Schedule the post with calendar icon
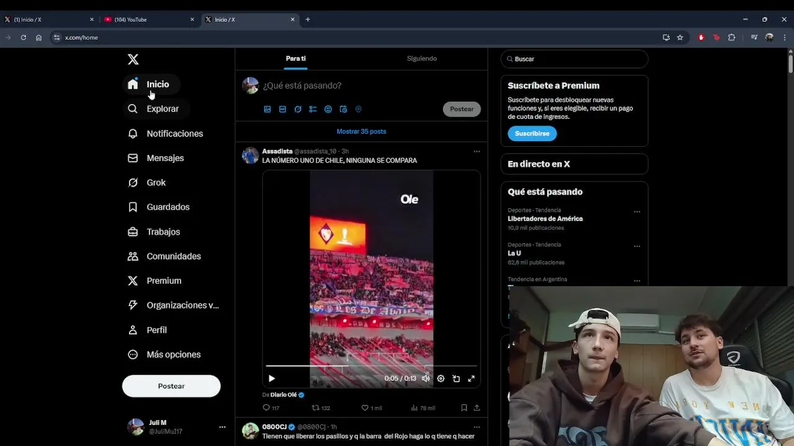Image resolution: width=794 pixels, height=446 pixels. 343,109
